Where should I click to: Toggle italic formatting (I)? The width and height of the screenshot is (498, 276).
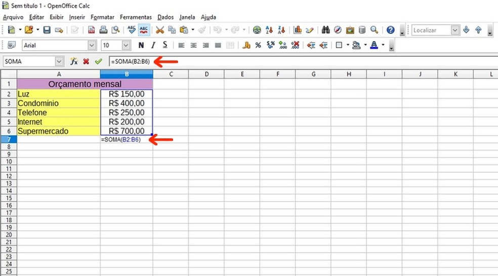153,46
